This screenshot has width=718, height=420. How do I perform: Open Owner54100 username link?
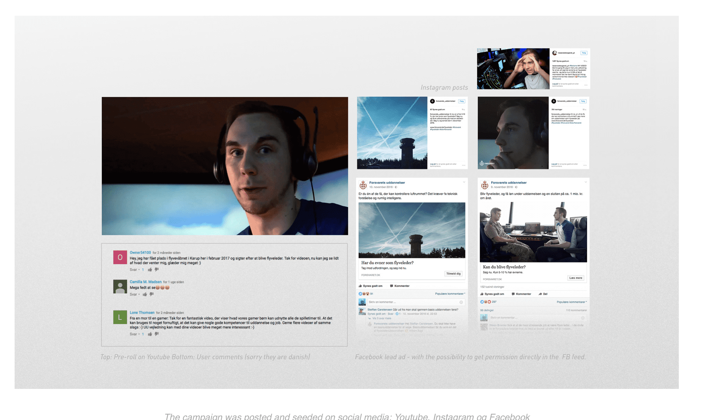(x=140, y=253)
